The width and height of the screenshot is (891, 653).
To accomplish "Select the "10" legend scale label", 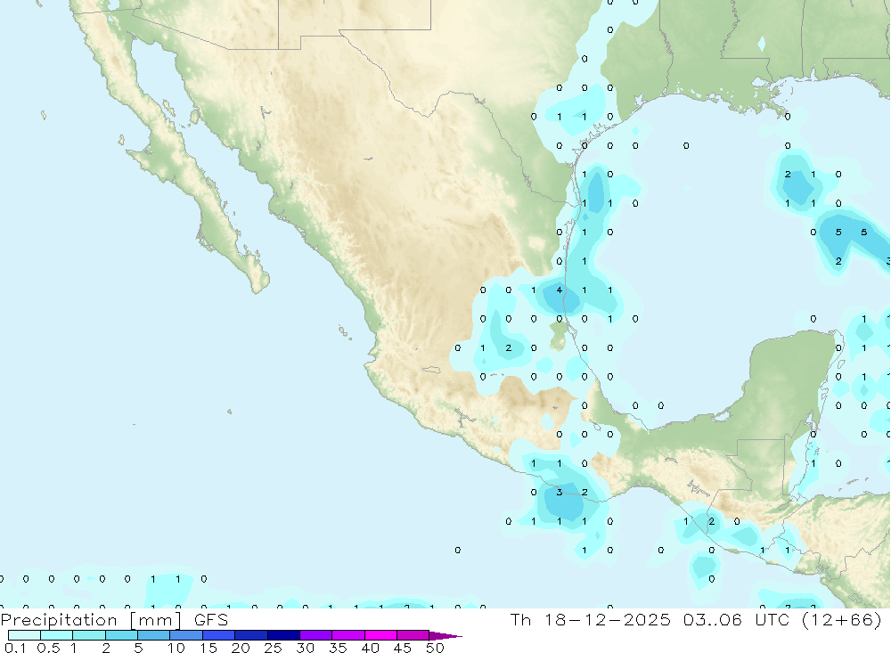I will 176,648.
